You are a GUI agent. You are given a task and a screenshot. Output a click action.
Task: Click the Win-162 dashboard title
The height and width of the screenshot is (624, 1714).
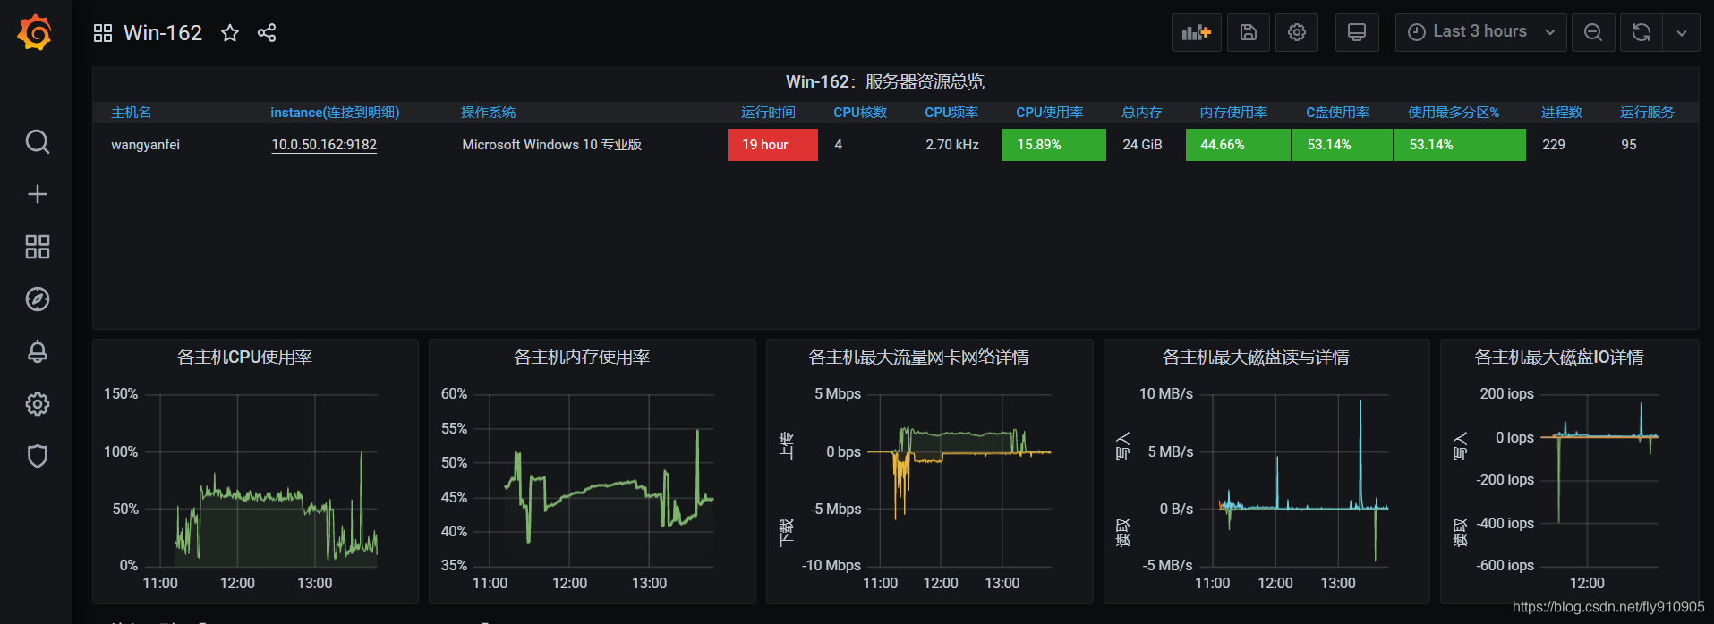(163, 33)
